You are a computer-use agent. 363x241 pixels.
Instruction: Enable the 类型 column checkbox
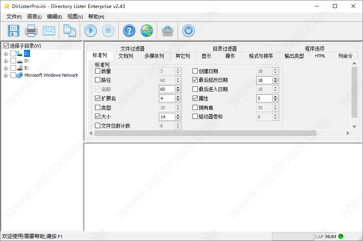coord(98,107)
